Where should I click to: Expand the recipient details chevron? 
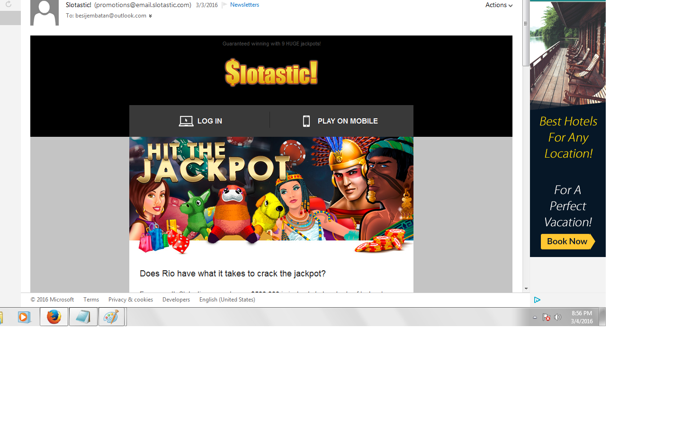tap(150, 16)
